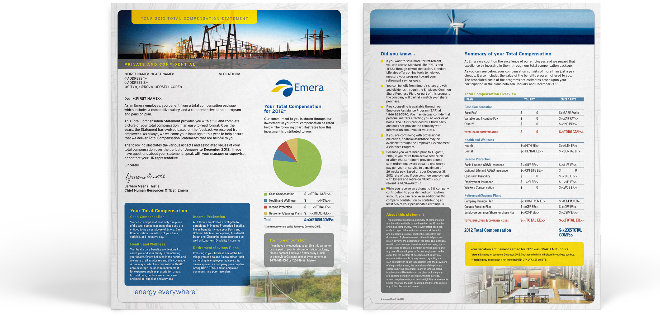The image size is (660, 316).
Task: Click green Cash Compensation legend swatch
Action: pyautogui.click(x=266, y=194)
